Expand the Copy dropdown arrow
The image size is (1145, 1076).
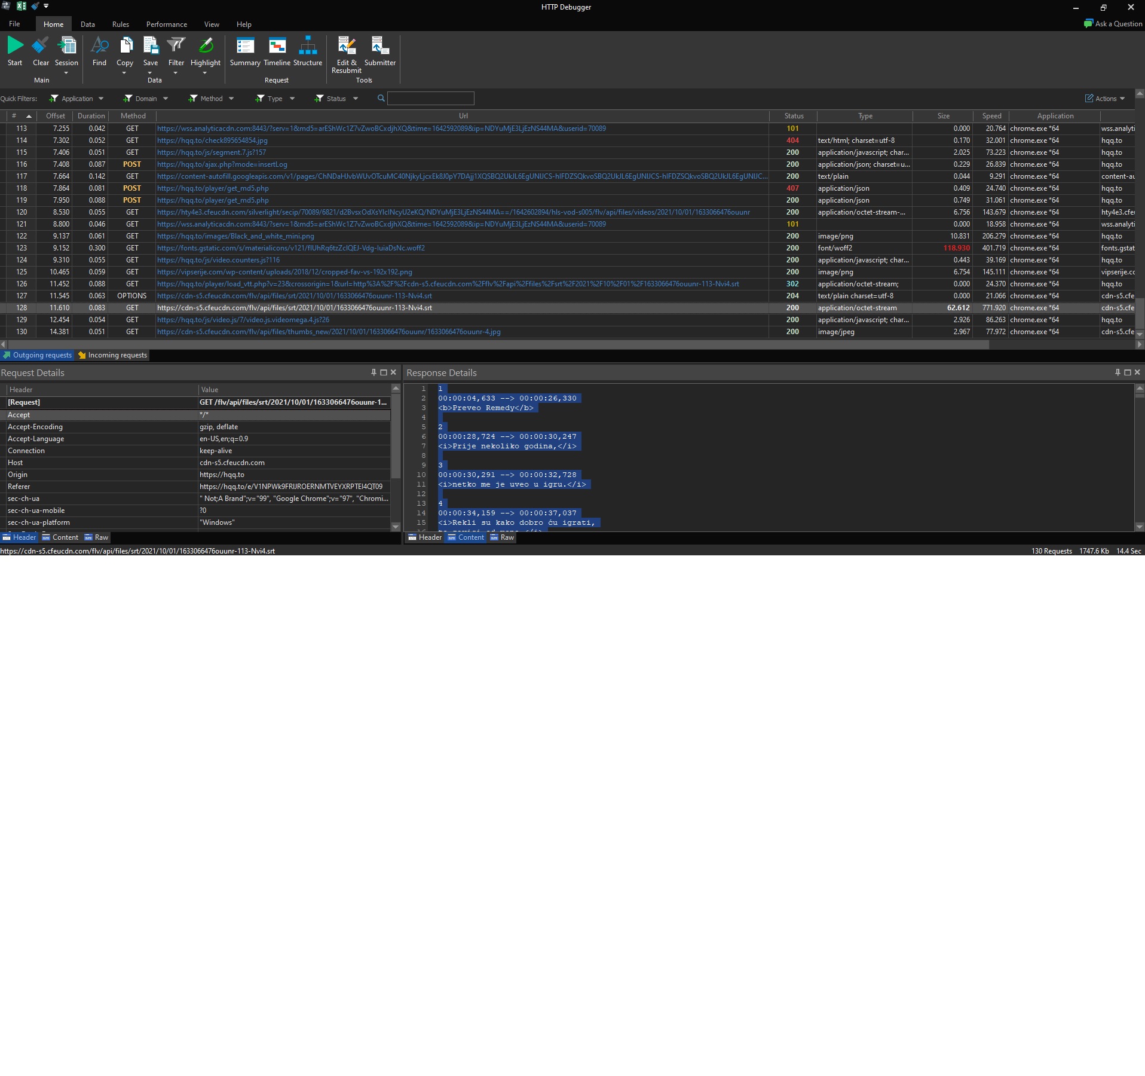(x=124, y=73)
